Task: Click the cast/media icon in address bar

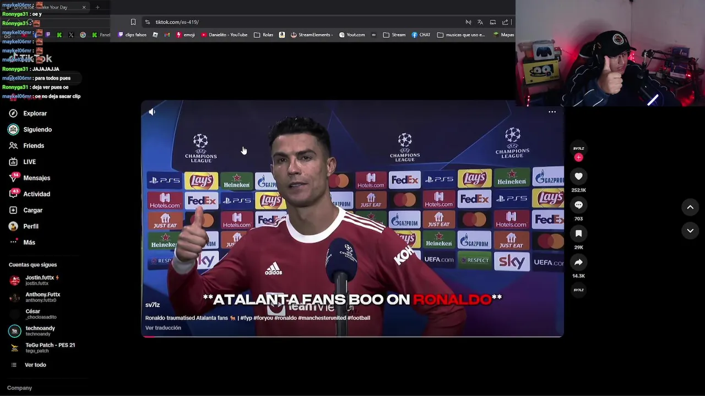Action: (x=493, y=22)
